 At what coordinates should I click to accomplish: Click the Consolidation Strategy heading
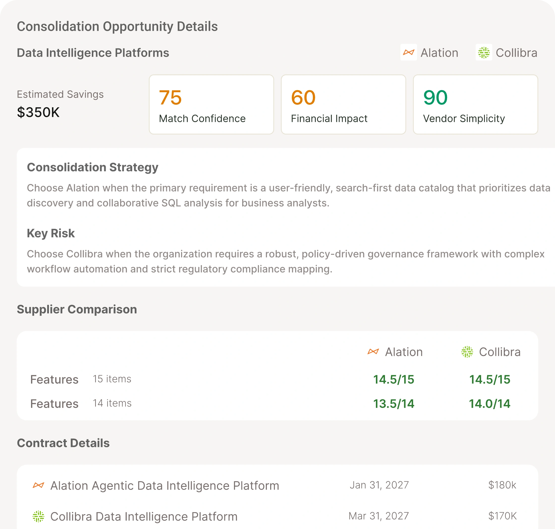click(x=93, y=167)
